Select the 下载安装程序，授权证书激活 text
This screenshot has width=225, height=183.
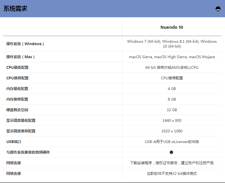(x=154, y=163)
